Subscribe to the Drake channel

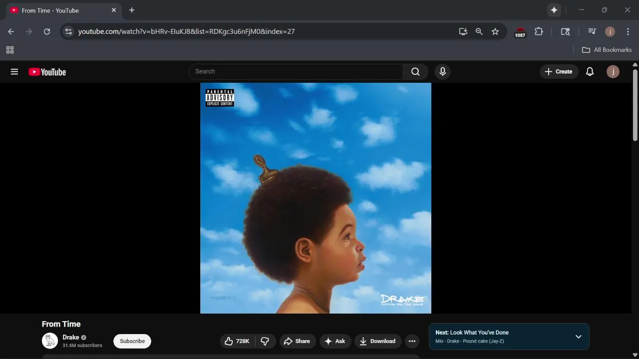pyautogui.click(x=132, y=341)
